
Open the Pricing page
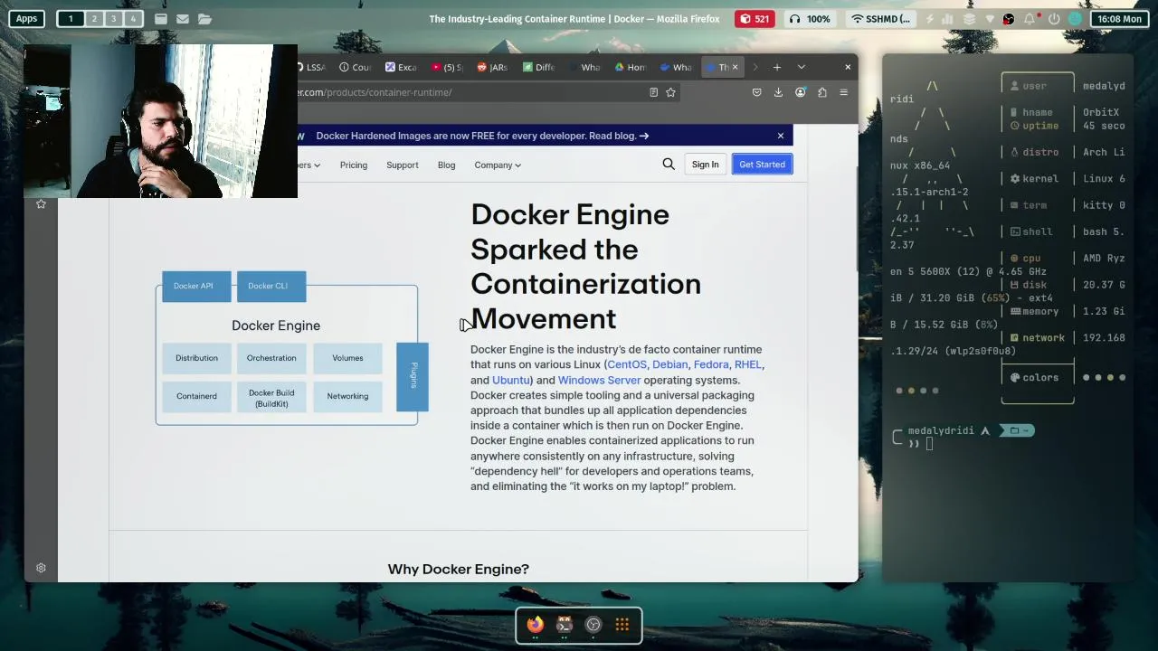pyautogui.click(x=354, y=165)
